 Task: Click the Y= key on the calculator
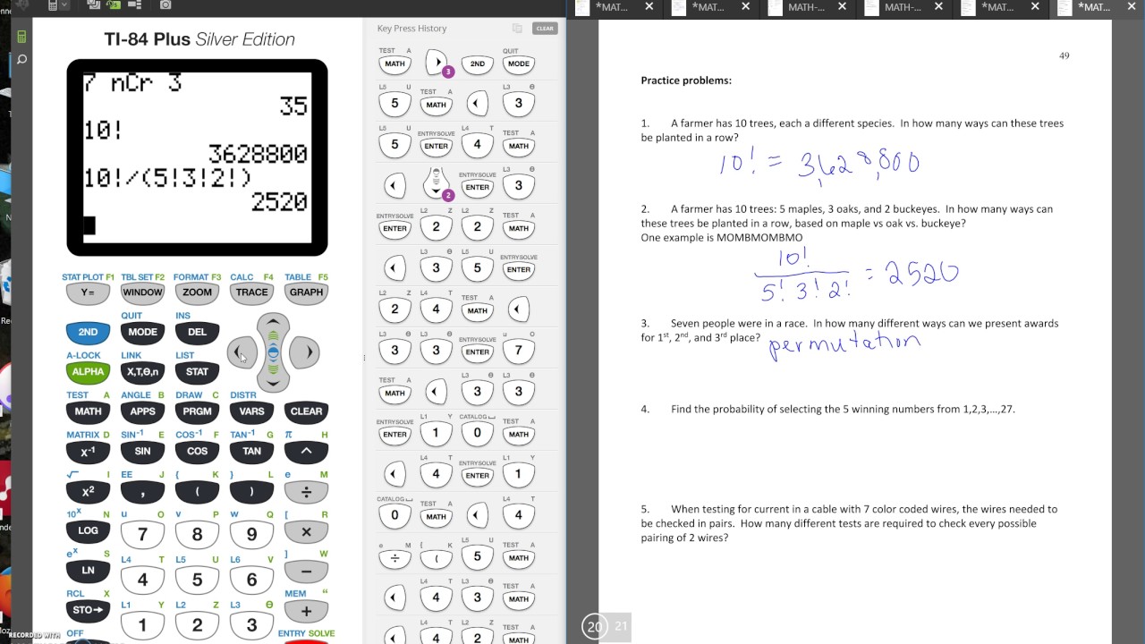pos(88,292)
